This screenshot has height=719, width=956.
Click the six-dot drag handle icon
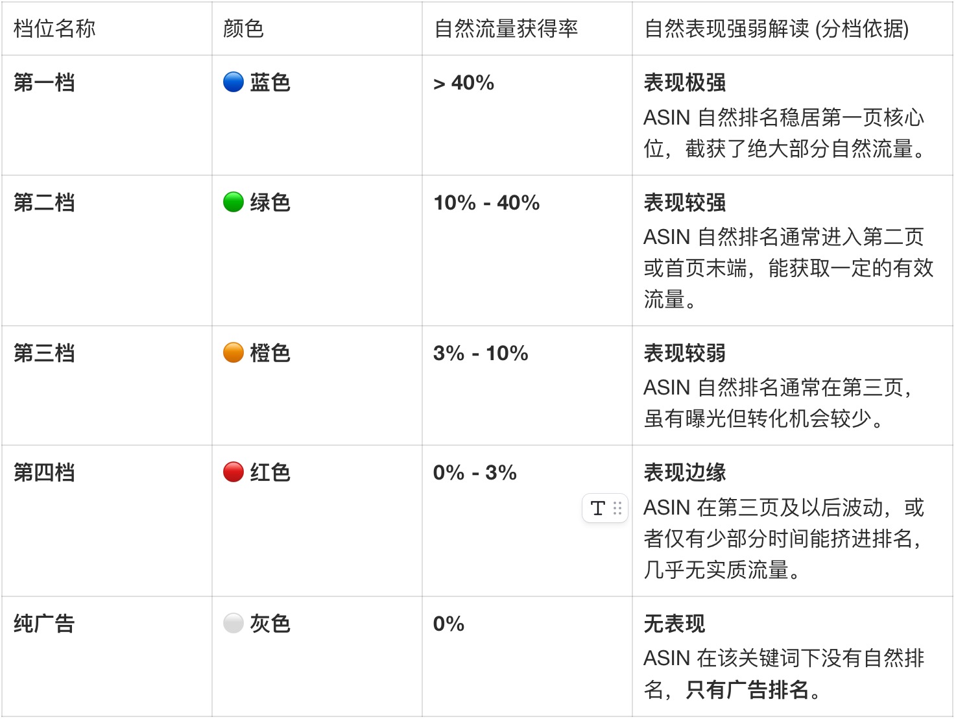[x=617, y=508]
